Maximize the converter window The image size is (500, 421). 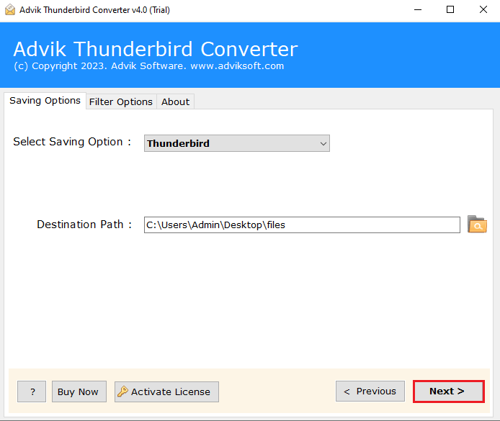(x=450, y=10)
